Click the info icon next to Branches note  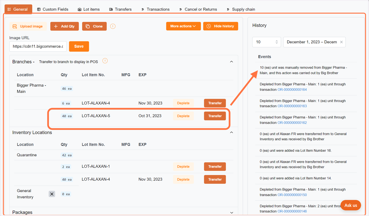(x=105, y=61)
